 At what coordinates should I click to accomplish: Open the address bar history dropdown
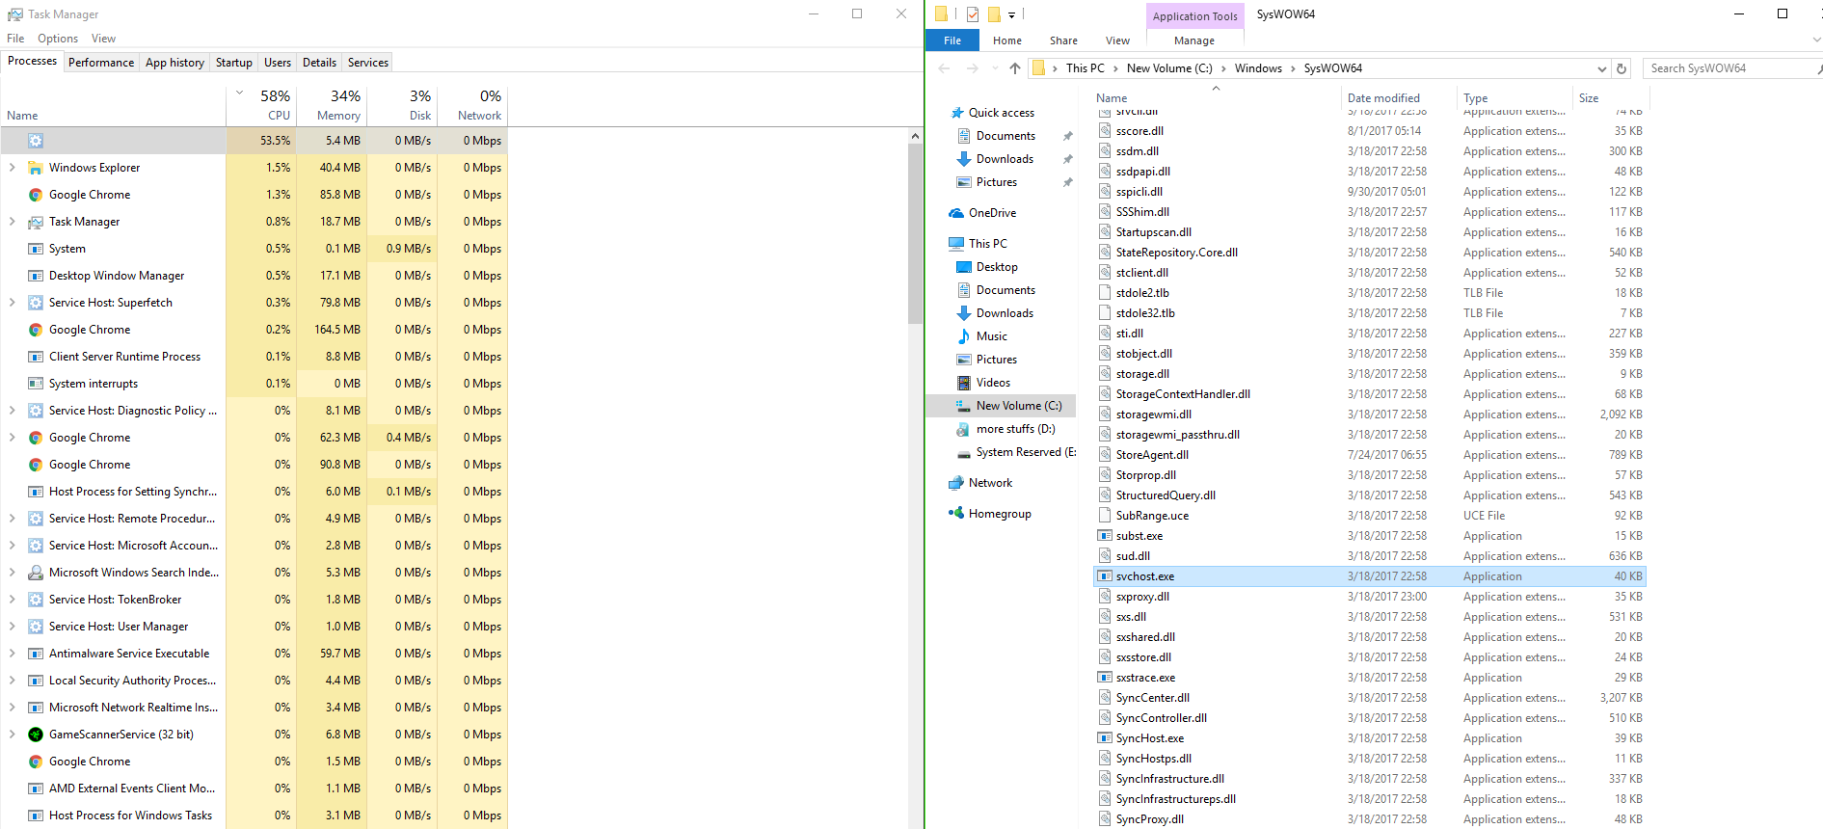[1602, 68]
